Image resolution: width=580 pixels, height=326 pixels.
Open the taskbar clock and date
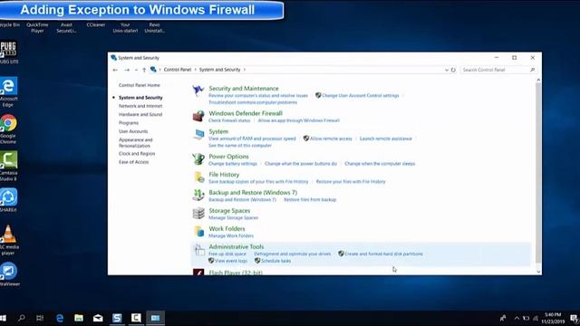(553, 318)
